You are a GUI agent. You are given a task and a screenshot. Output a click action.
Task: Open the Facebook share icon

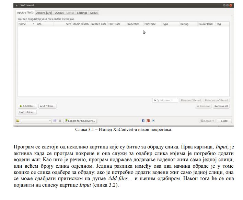tap(143, 121)
